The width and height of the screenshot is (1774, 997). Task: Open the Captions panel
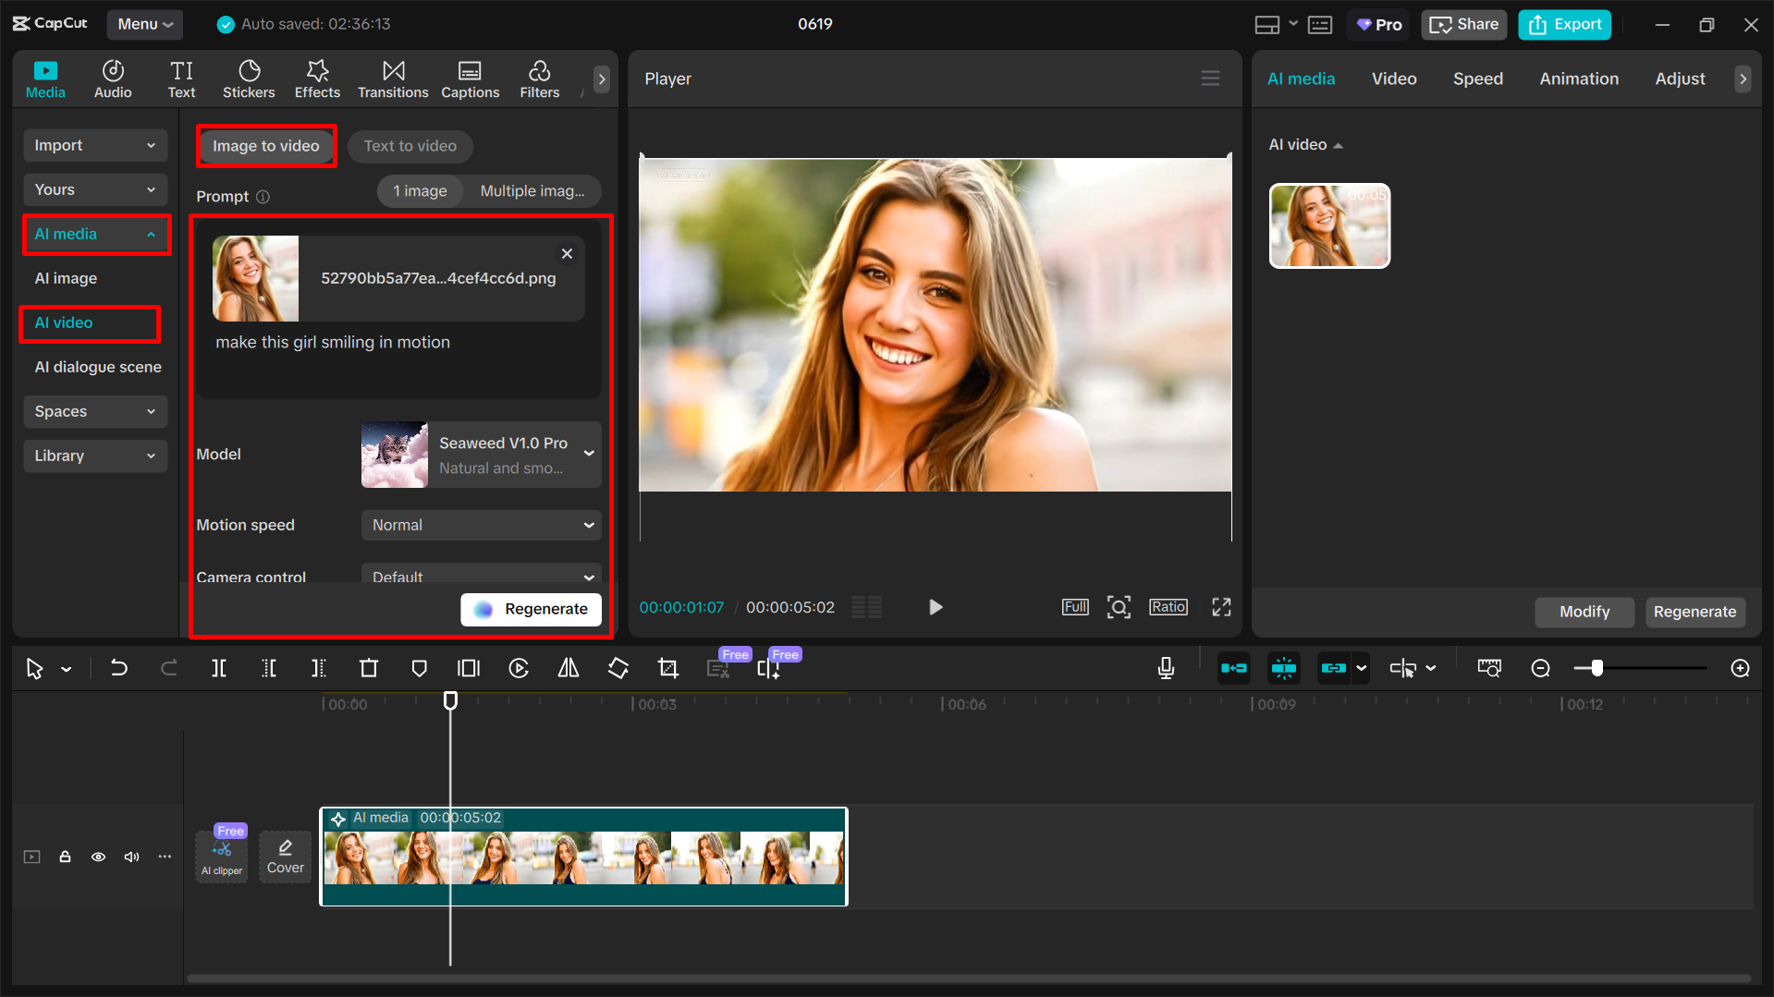pyautogui.click(x=470, y=79)
